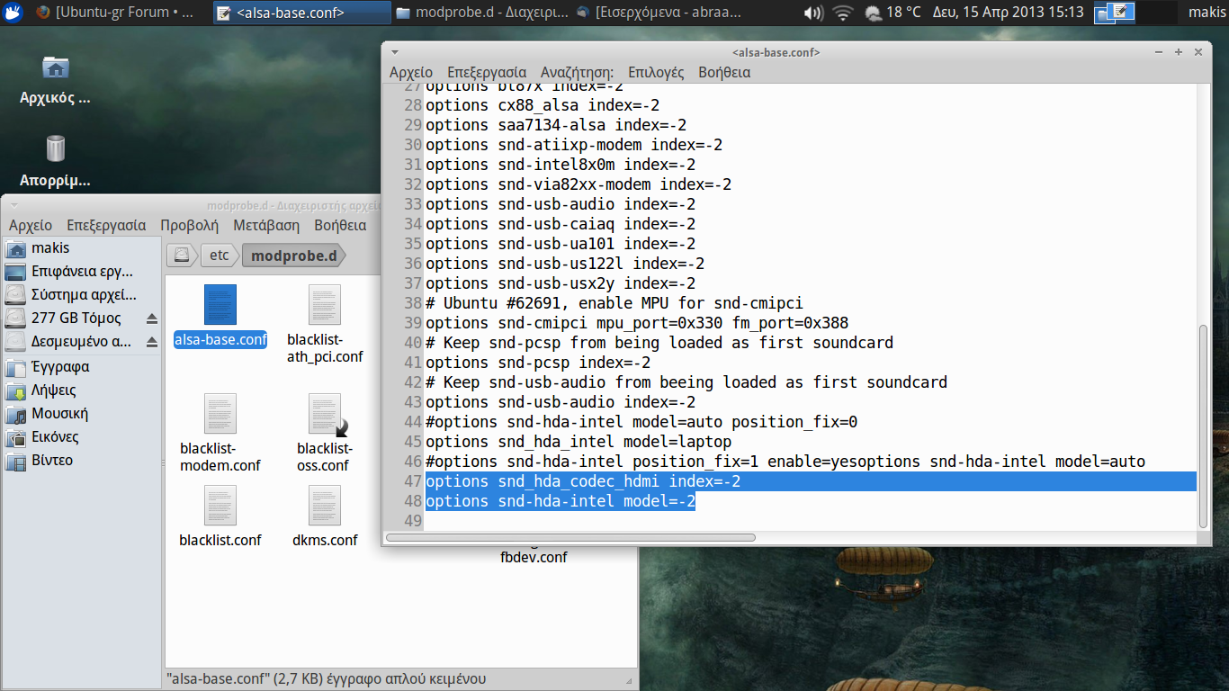
Task: Open the Xfce applications menu icon
Action: point(13,13)
